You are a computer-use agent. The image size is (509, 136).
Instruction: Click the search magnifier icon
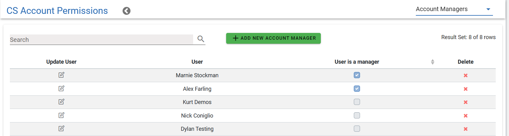point(201,39)
